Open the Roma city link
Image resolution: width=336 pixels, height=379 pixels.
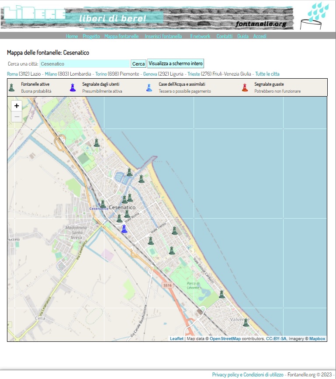12,74
